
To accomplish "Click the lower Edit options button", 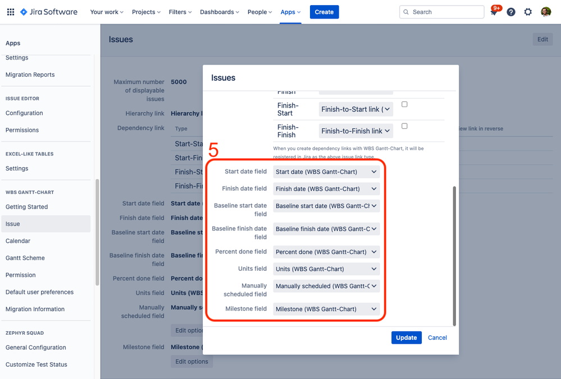I will tap(191, 362).
